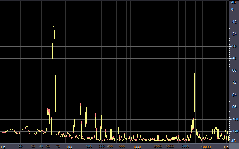Click the 30 Hz frequency label
The width and height of the screenshot is (239, 149).
tap(33, 146)
